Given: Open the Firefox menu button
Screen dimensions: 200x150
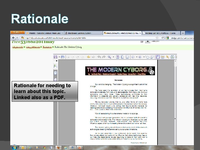Looking at the screenshot, I should [x=17, y=32].
